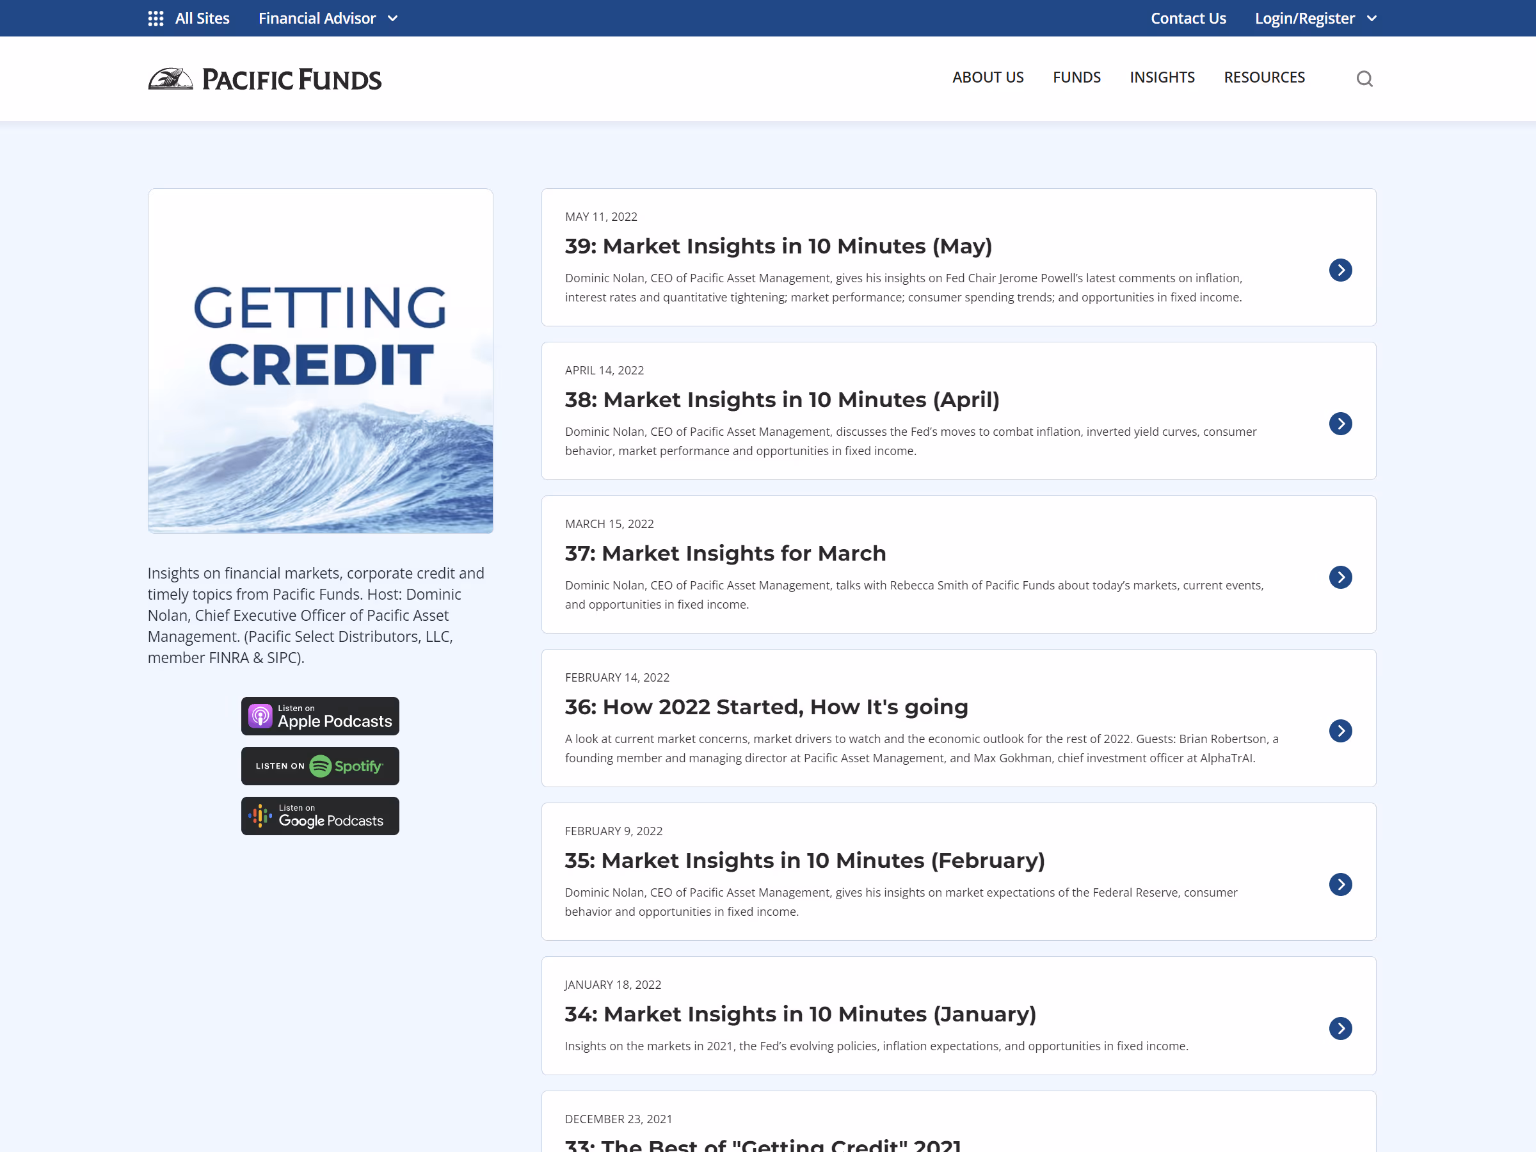Click the FEBRUARY 9, 2022 date text
1536x1152 pixels.
613,831
